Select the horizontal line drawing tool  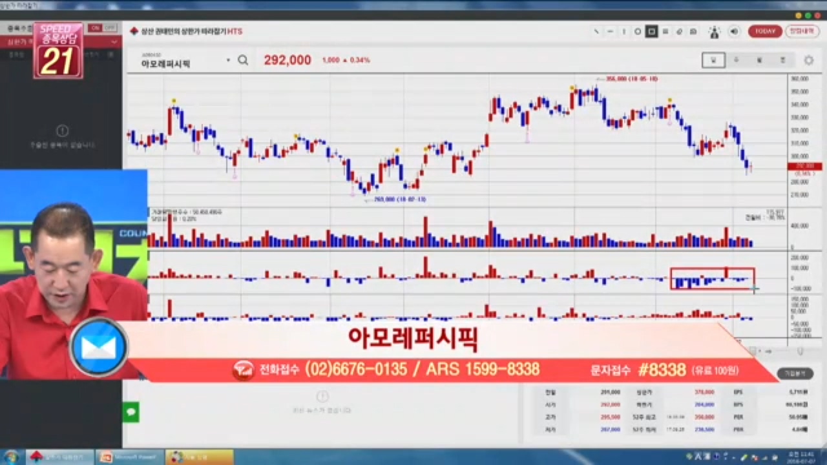pyautogui.click(x=610, y=32)
